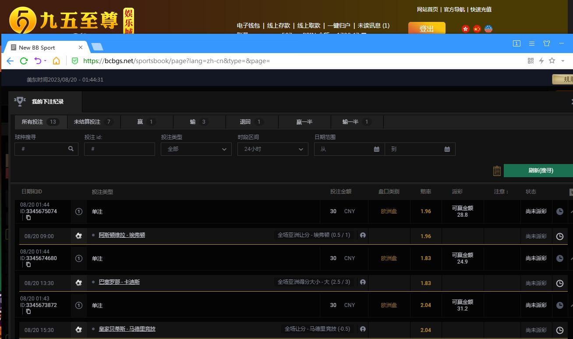
Task: Click the 从 start date field
Action: [x=349, y=149]
